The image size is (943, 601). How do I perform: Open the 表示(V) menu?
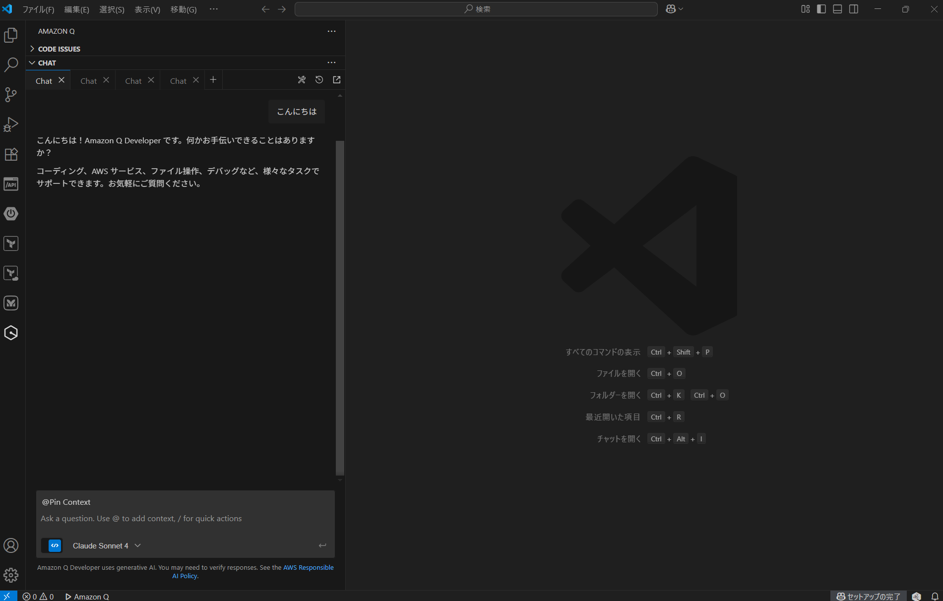point(147,9)
